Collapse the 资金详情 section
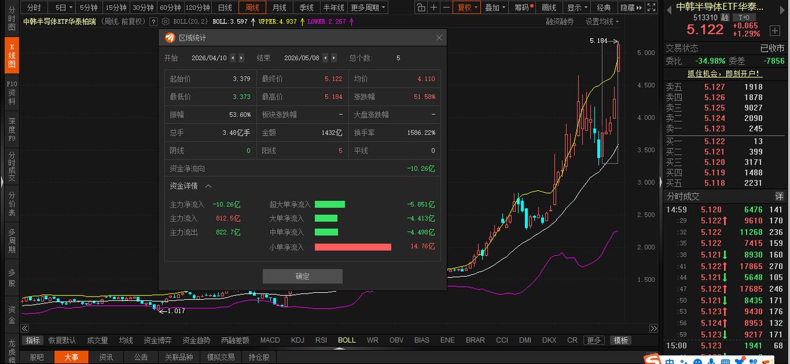790x364 pixels. [x=208, y=186]
